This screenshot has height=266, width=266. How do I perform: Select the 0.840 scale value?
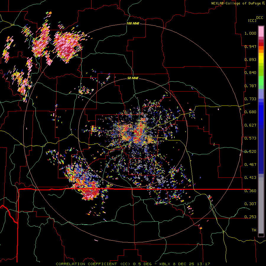coord(250,73)
